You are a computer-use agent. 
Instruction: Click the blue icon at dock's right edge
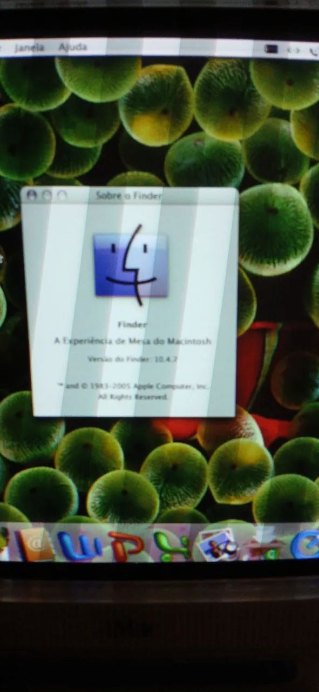(306, 544)
